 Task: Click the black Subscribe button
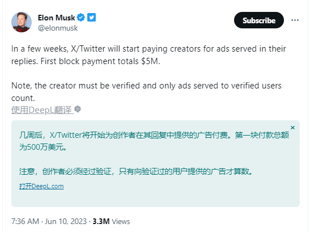259,20
